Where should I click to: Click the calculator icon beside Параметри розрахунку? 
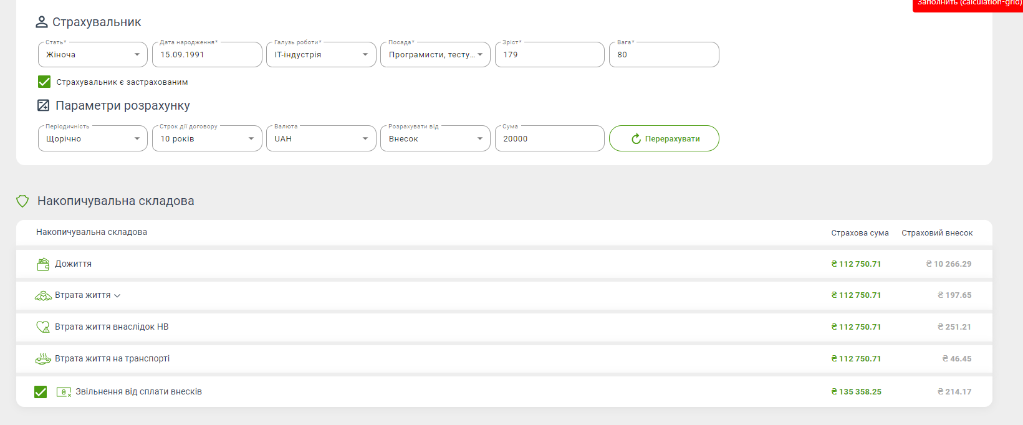click(43, 105)
